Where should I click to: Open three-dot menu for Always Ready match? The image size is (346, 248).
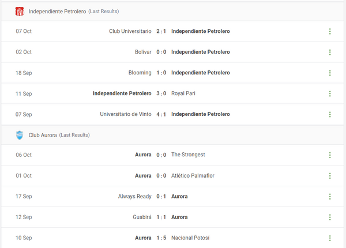coord(330,196)
